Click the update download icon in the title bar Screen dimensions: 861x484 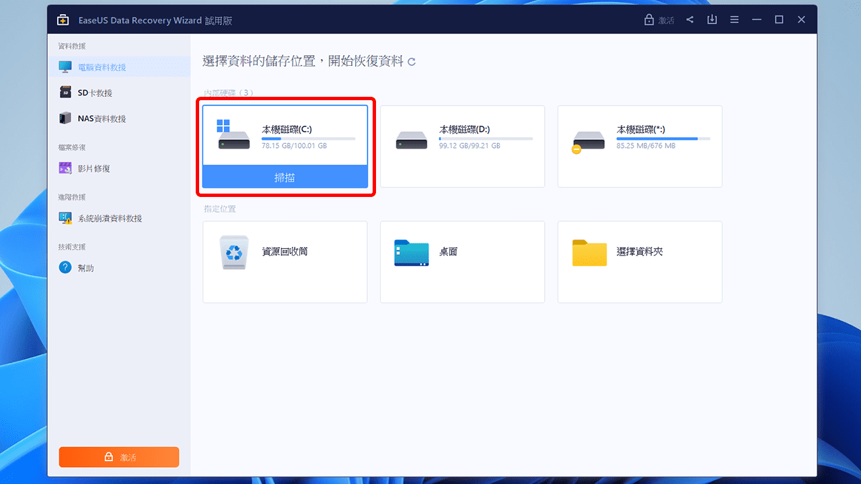[x=712, y=19]
